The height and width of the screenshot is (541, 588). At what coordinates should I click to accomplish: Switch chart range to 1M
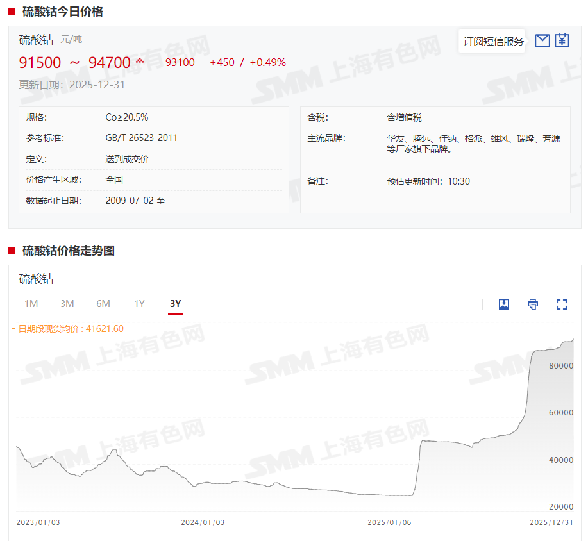[x=31, y=304]
